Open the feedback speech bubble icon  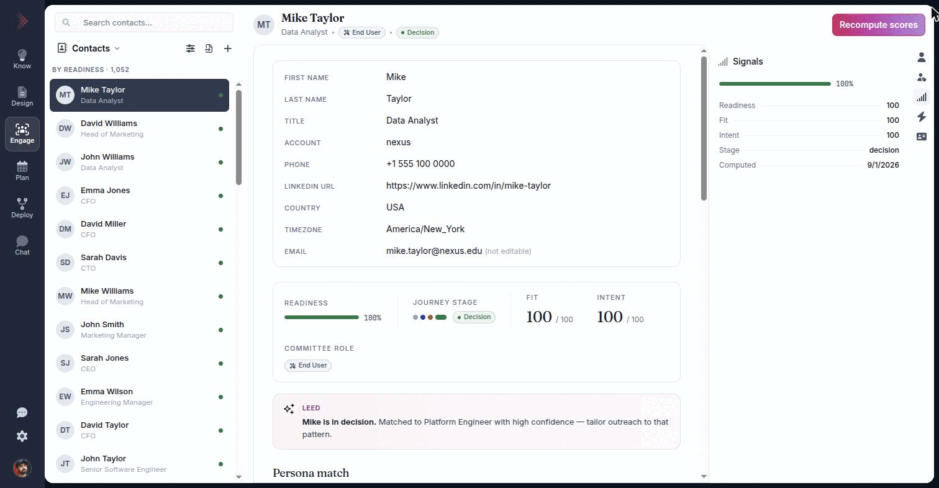[x=22, y=413]
